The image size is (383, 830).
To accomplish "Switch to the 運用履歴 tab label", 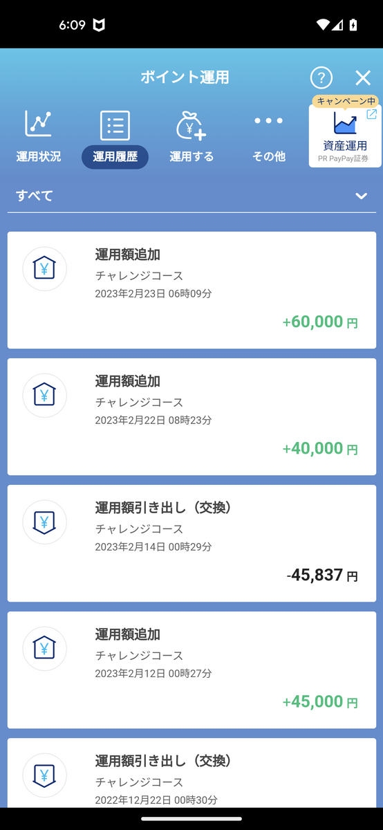I will coord(115,157).
